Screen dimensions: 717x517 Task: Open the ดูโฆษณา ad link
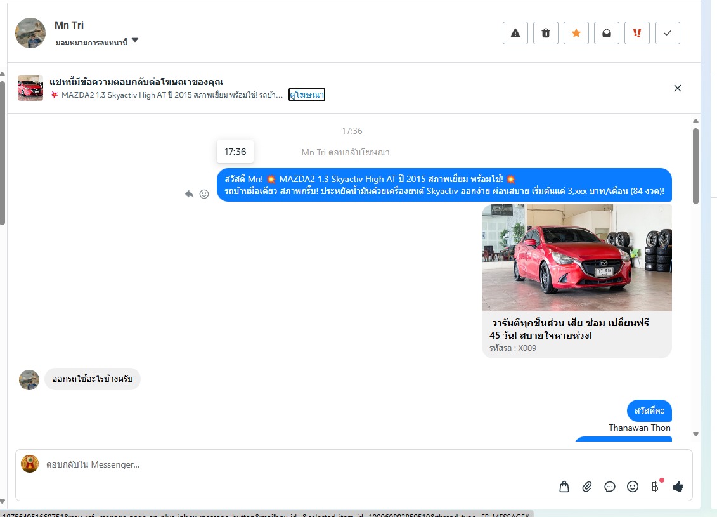[306, 95]
